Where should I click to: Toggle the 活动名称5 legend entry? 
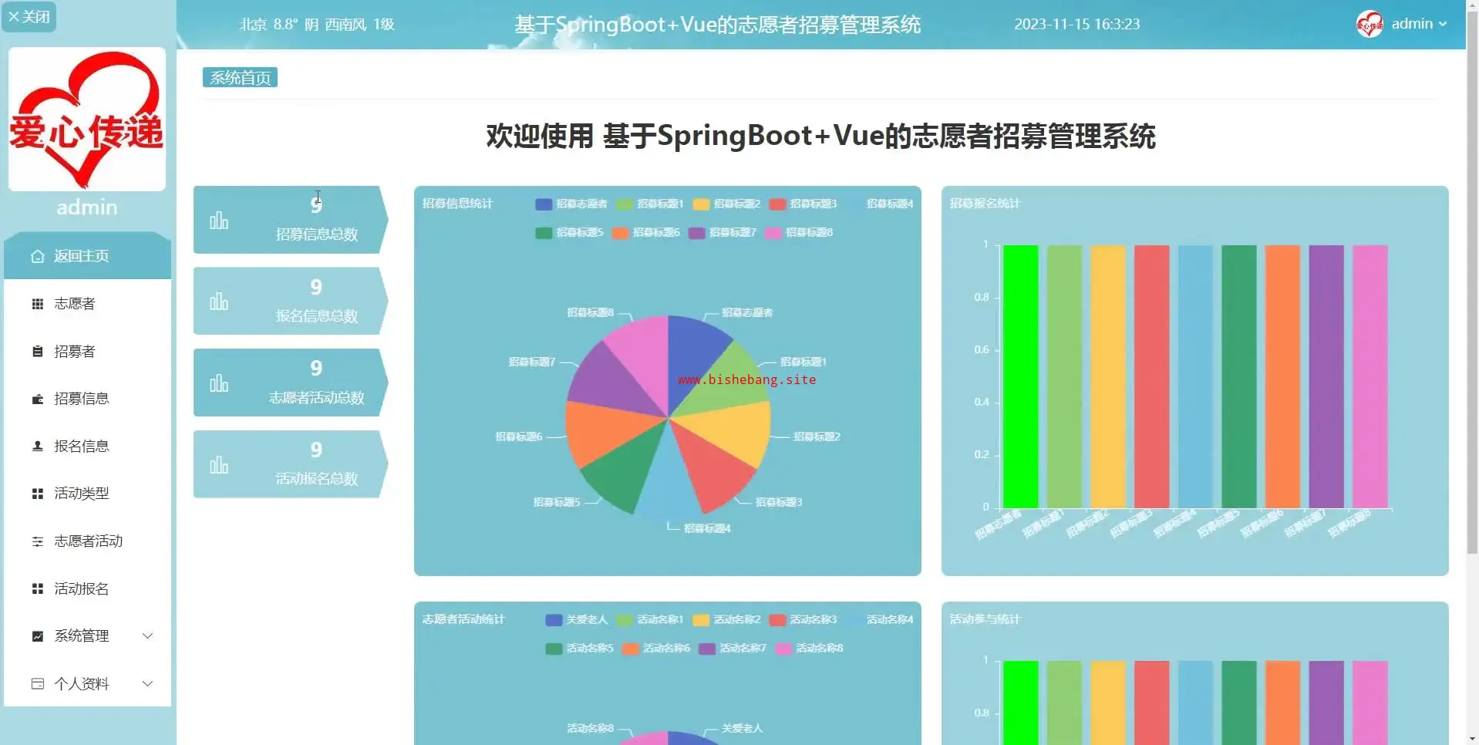(579, 649)
